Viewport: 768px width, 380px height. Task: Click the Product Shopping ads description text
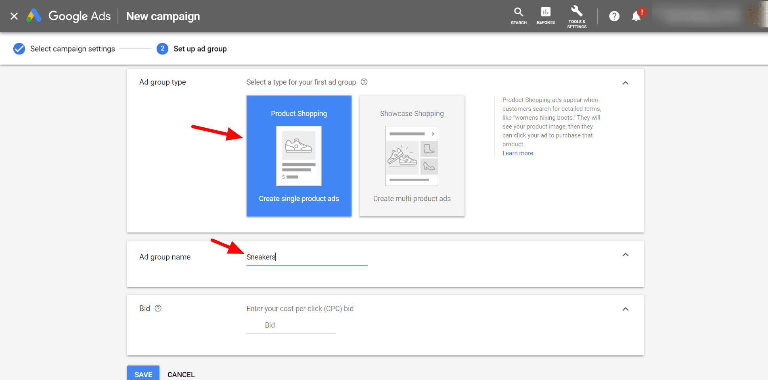pyautogui.click(x=552, y=122)
